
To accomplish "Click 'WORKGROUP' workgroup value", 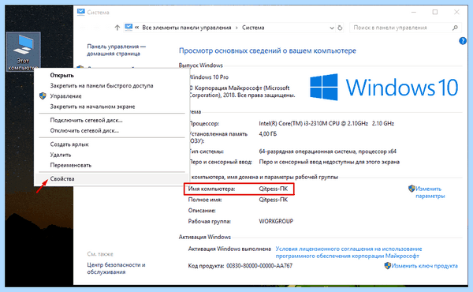I will (x=276, y=221).
